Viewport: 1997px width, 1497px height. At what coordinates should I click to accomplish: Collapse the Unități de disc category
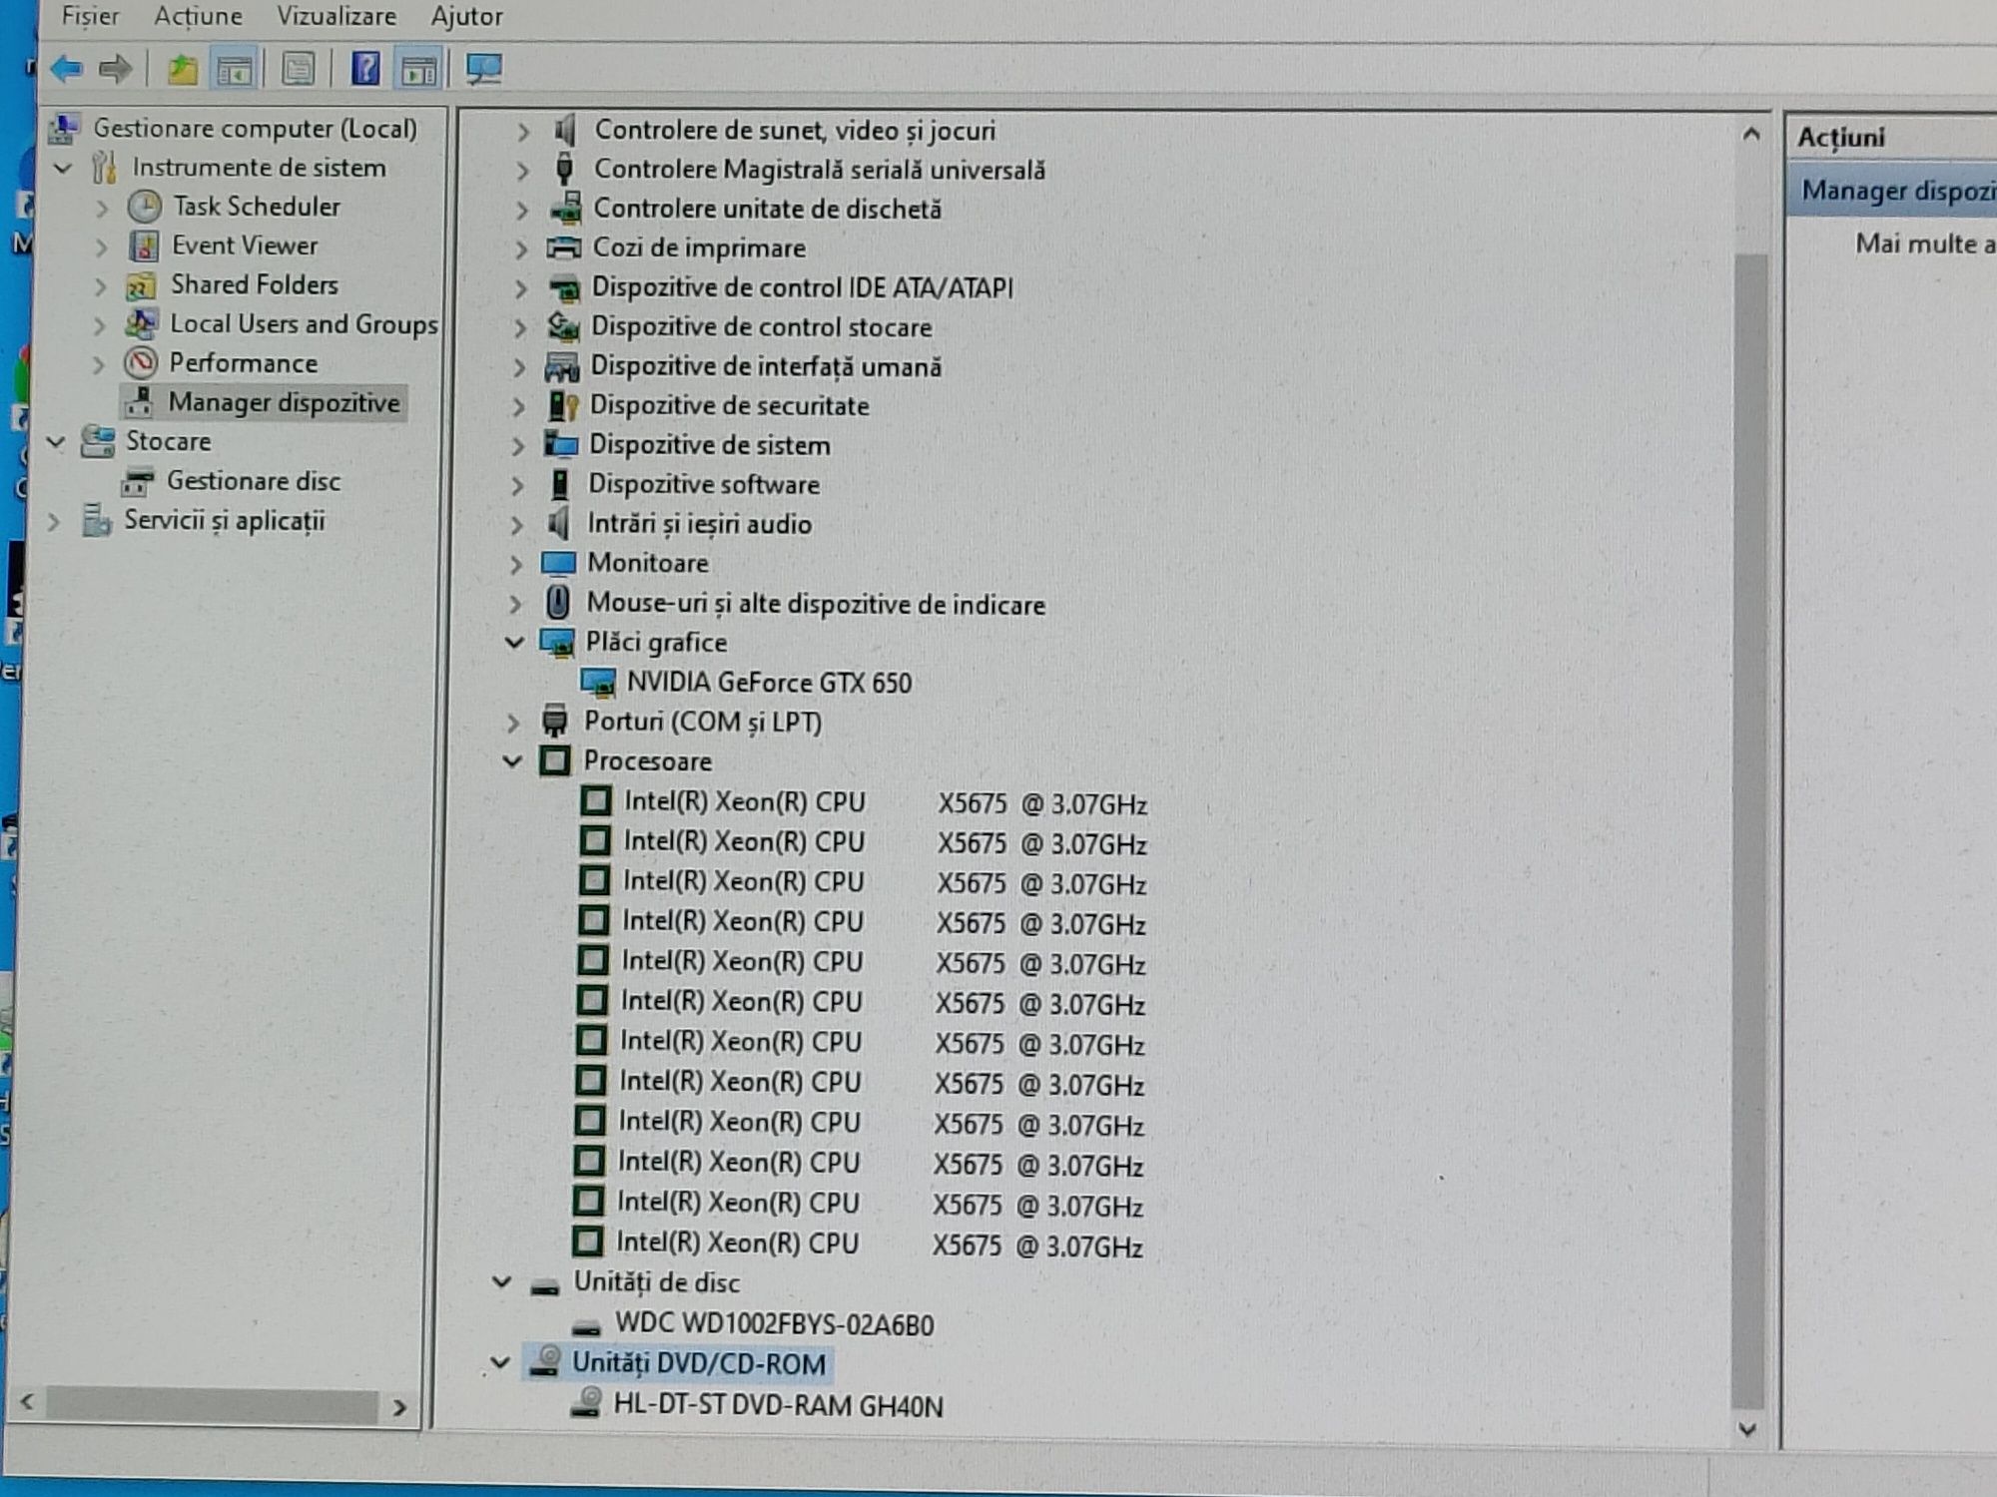[502, 1282]
